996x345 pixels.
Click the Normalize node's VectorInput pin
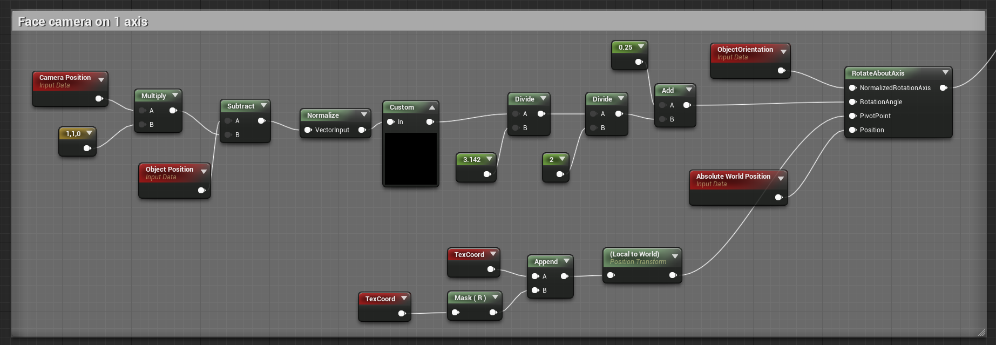click(308, 130)
